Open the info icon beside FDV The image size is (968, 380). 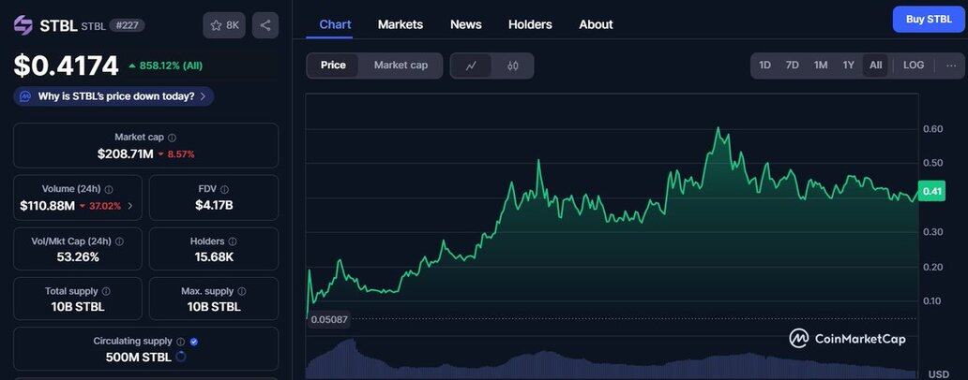pyautogui.click(x=224, y=189)
